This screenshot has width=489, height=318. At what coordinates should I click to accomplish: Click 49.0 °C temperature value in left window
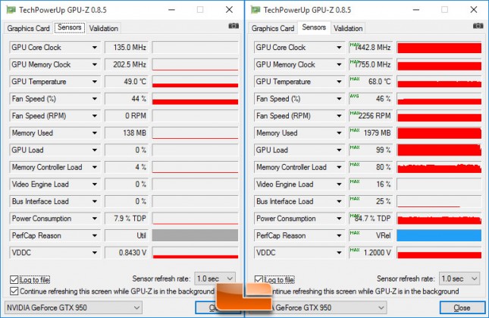(127, 82)
